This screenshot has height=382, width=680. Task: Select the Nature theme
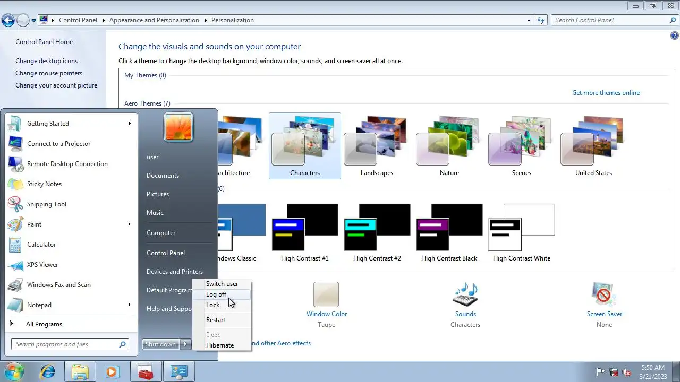click(449, 146)
